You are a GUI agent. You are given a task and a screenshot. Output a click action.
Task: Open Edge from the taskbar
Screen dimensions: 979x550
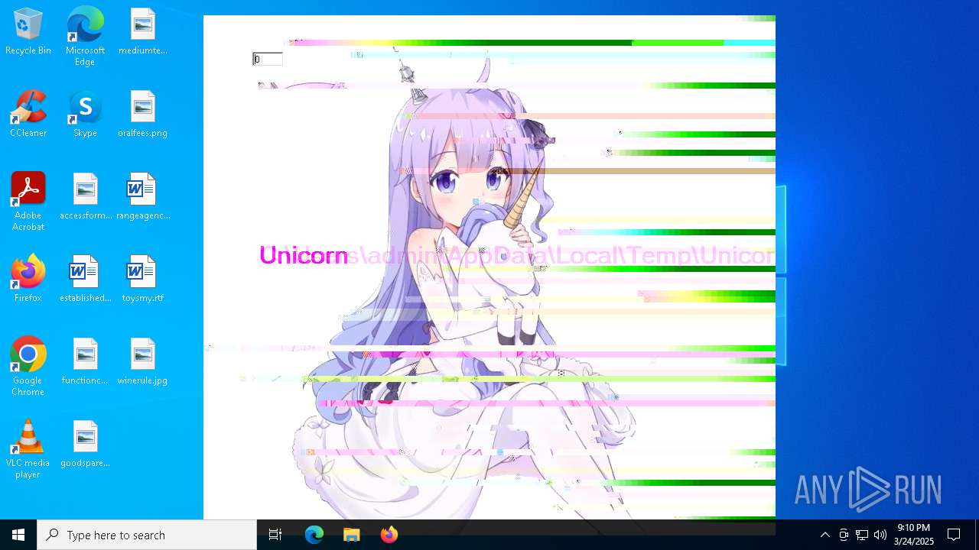click(x=314, y=535)
